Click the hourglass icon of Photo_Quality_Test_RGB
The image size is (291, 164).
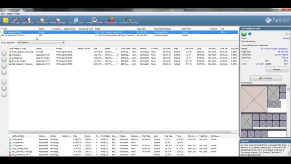[x=10, y=52]
